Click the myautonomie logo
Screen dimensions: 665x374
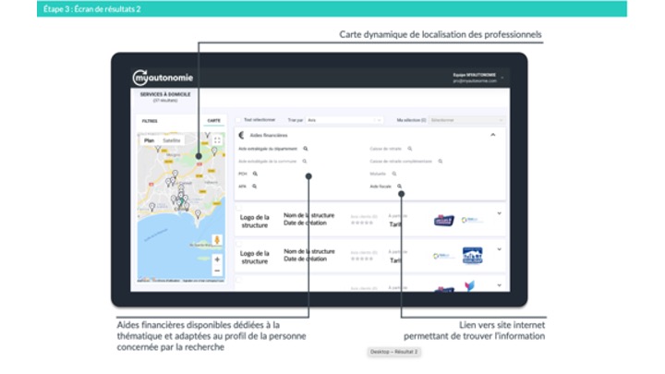click(162, 78)
